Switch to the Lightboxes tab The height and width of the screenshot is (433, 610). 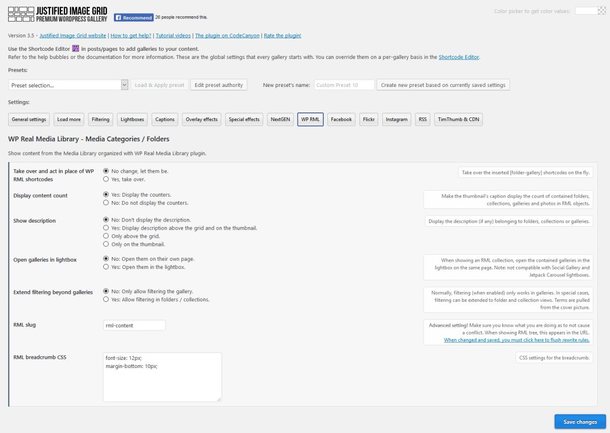[x=132, y=119]
